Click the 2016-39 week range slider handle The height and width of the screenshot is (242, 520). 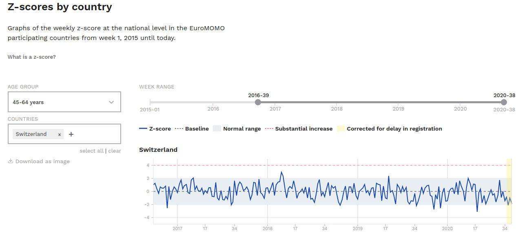click(x=258, y=102)
